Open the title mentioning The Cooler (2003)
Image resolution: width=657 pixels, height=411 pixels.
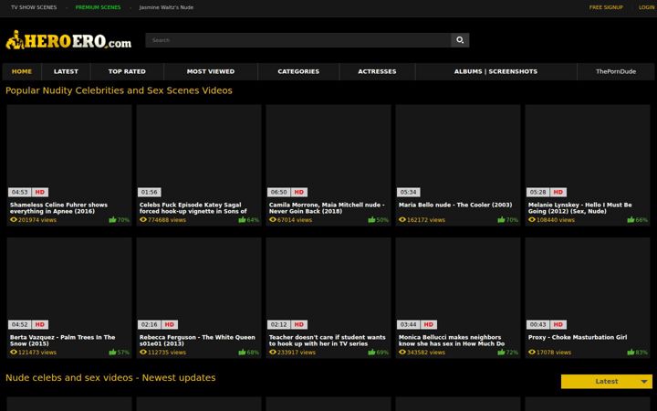(x=455, y=205)
